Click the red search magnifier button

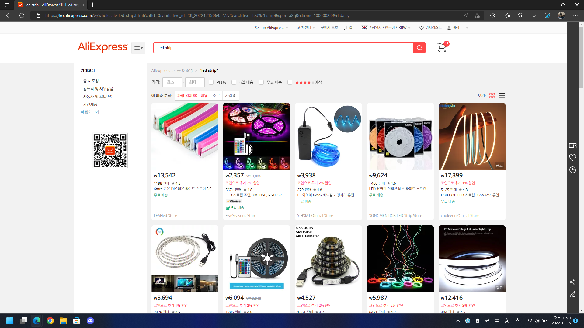point(419,48)
